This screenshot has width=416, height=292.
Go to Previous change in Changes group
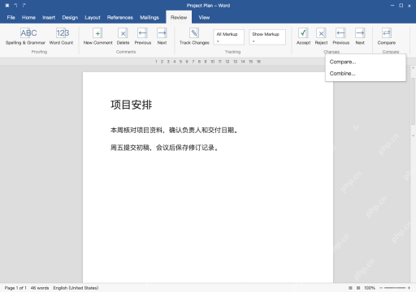pyautogui.click(x=341, y=36)
